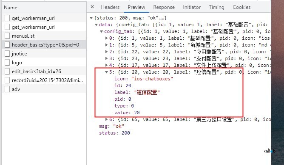Click the icon "ios-chatboxes" value

point(152,79)
